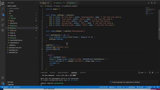Change end of line via LF
160x90 pixels.
124,87
